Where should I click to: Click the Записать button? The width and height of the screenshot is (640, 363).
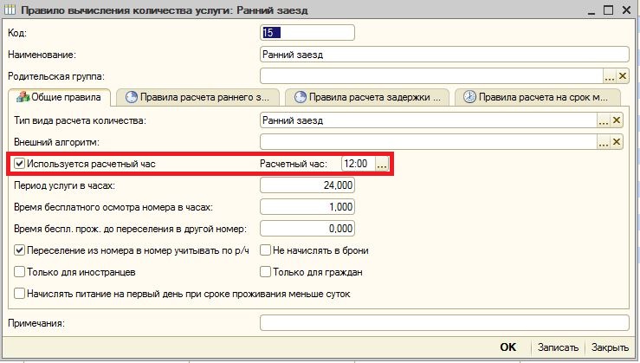click(x=558, y=347)
